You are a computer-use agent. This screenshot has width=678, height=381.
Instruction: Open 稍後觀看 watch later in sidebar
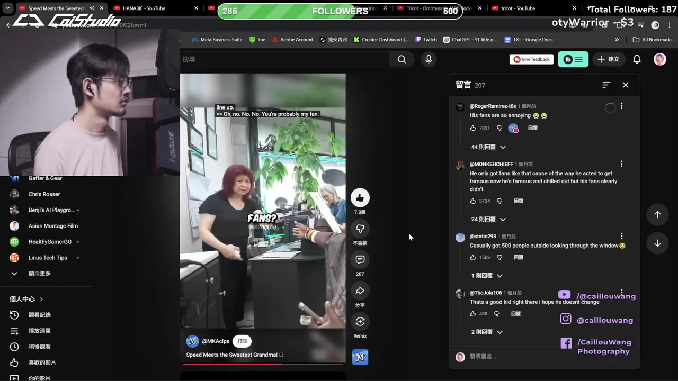click(x=40, y=347)
